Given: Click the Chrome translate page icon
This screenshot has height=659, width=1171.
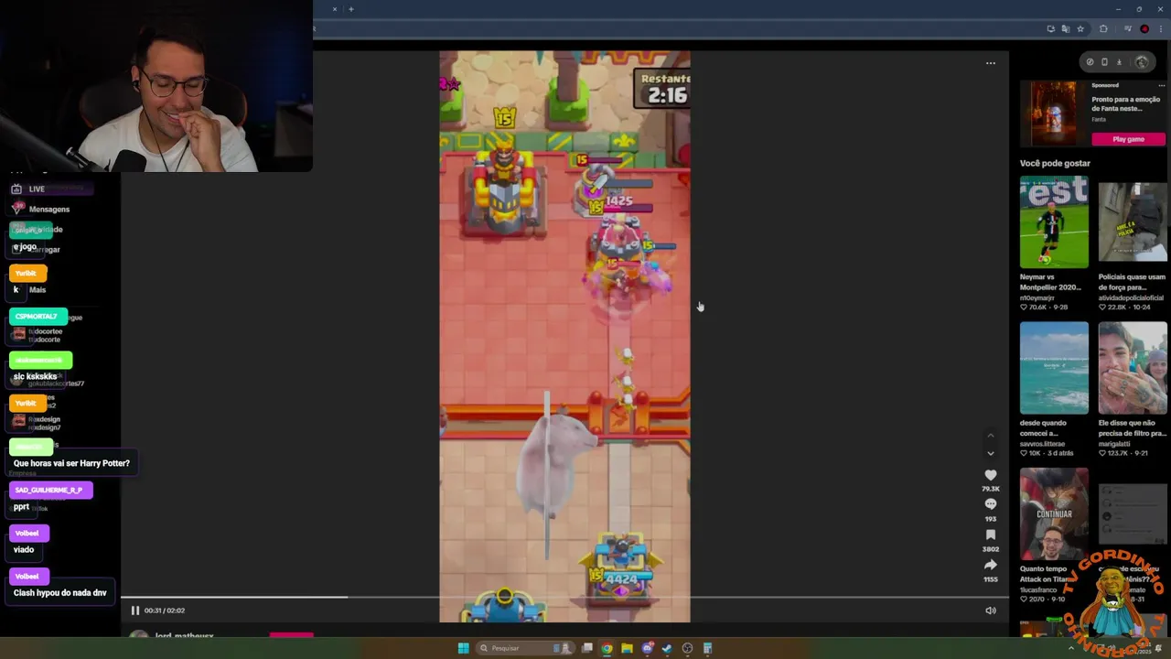Looking at the screenshot, I should pos(1065,29).
